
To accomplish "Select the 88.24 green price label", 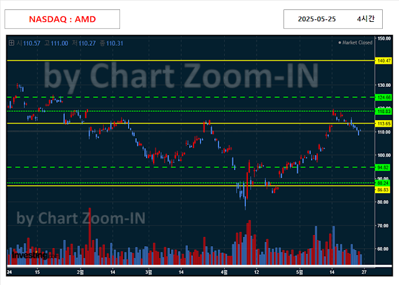I will pyautogui.click(x=383, y=183).
